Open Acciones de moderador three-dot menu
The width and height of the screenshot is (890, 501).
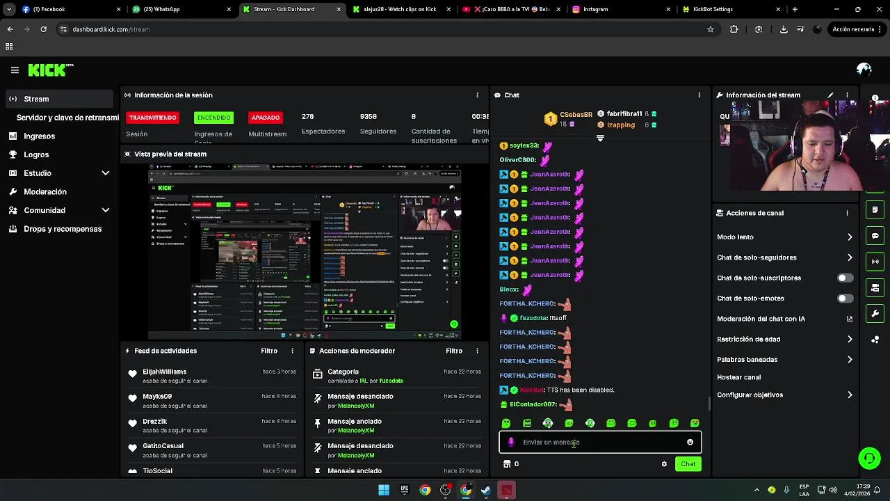[x=477, y=351]
